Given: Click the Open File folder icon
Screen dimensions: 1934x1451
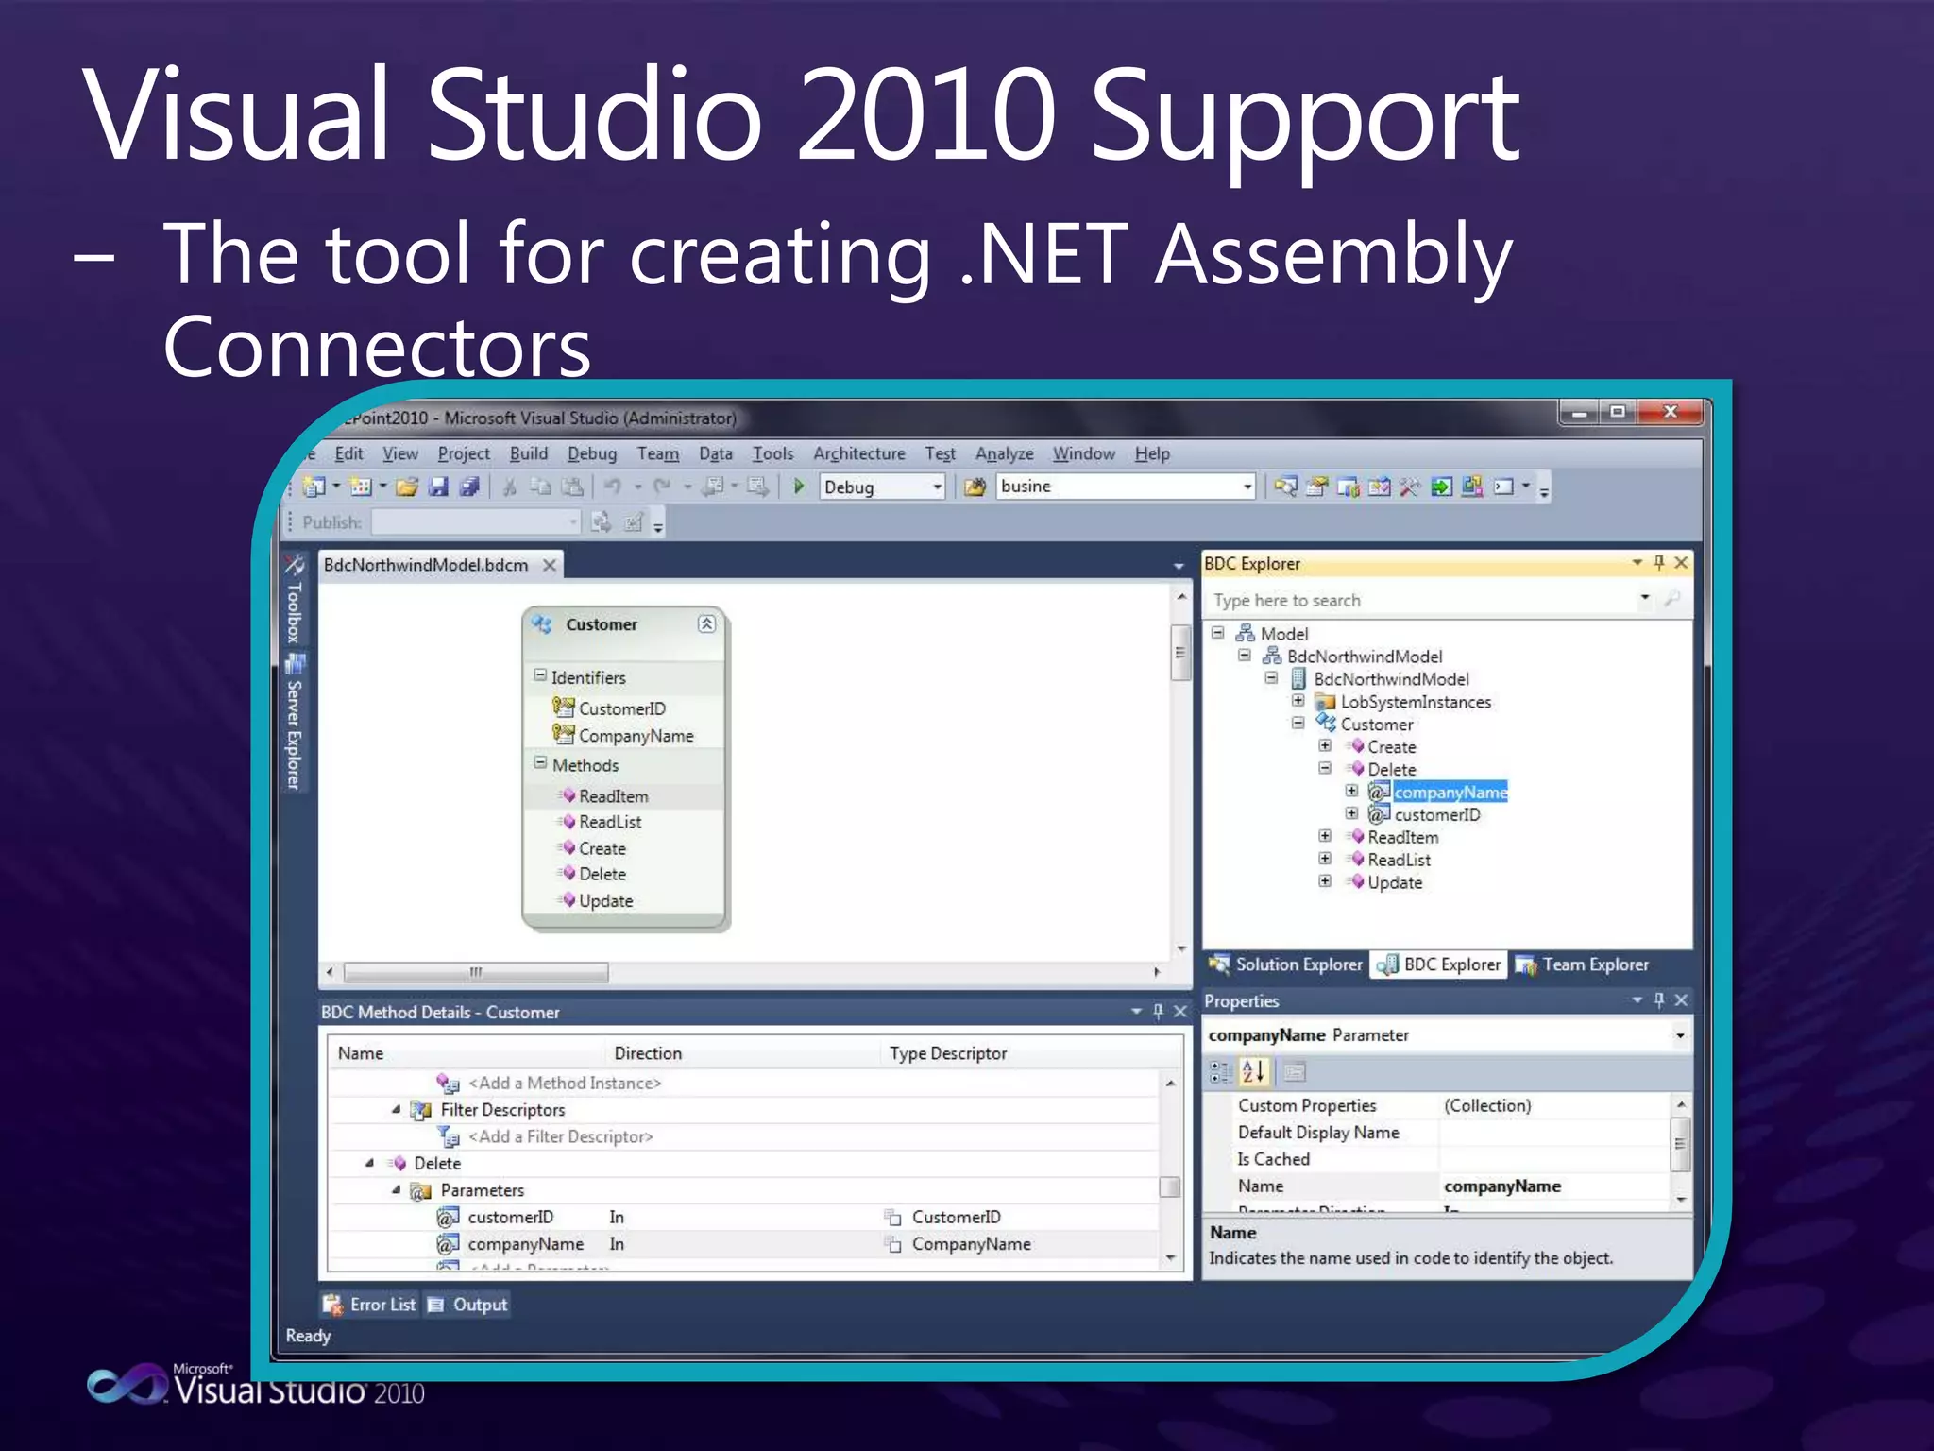Looking at the screenshot, I should click(x=407, y=487).
